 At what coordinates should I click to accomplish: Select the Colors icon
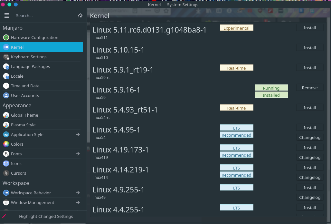6,144
